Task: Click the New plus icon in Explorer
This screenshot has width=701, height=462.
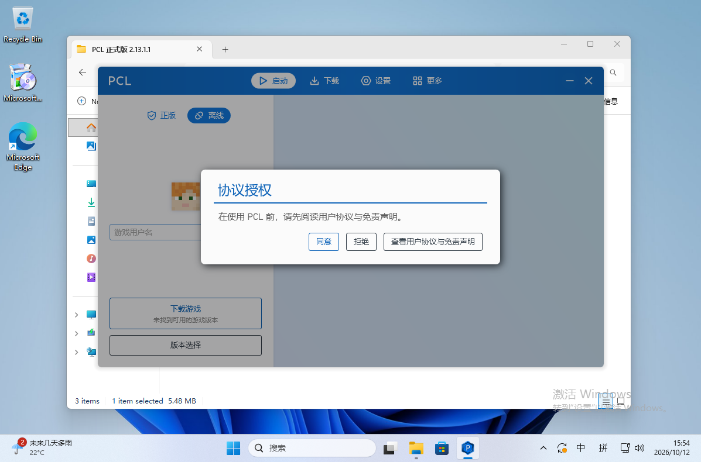Action: tap(82, 101)
